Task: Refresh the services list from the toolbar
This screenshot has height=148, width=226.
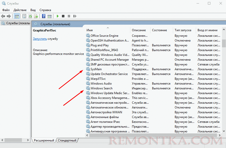Action: 30,16
